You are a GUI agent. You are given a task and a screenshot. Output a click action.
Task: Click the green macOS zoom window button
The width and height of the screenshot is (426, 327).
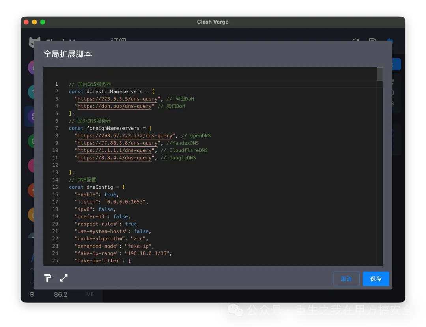click(x=43, y=22)
